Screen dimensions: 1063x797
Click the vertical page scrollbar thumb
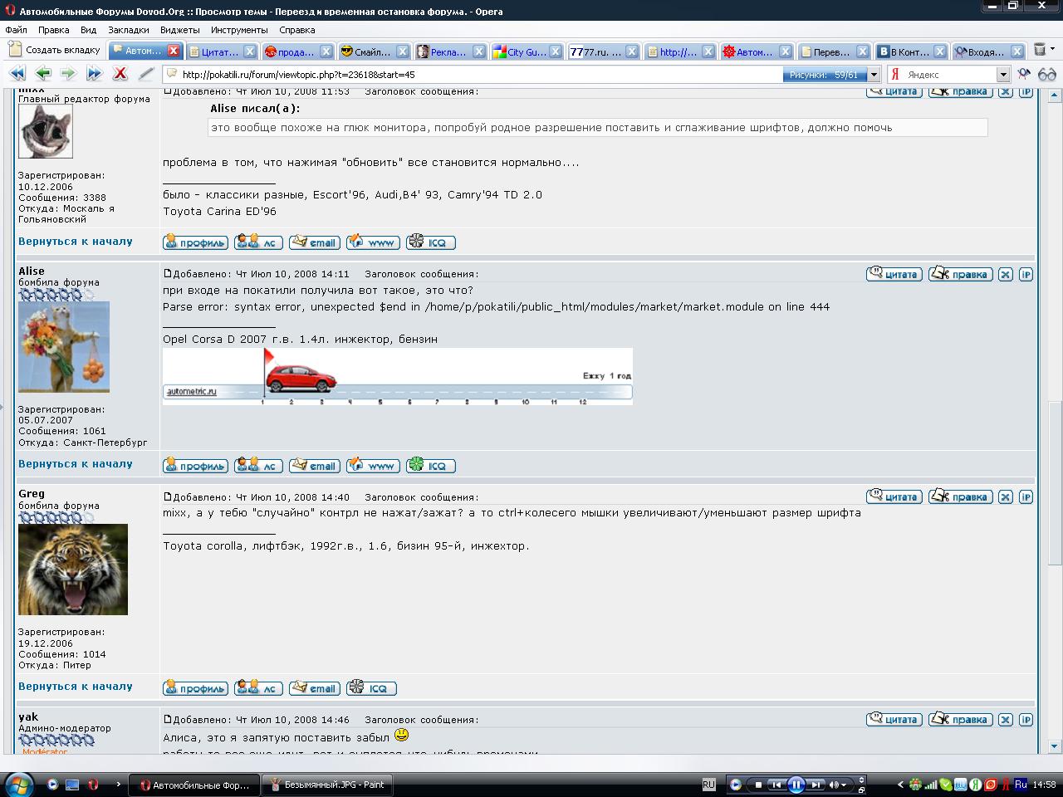tap(1055, 482)
